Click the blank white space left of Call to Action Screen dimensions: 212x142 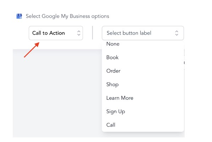[21, 33]
